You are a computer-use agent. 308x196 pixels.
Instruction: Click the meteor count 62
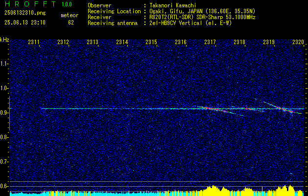click(x=71, y=23)
